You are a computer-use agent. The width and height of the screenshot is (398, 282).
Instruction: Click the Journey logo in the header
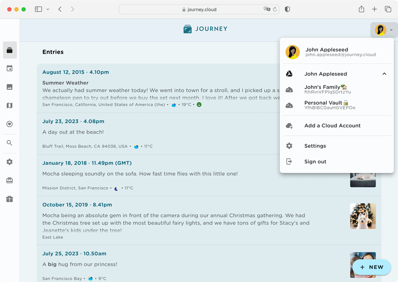coord(205,28)
